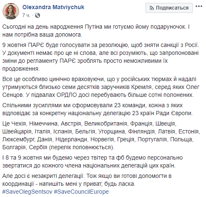Click the word 'Великобританія' in the post
Viewport: 206px width, 197px height.
tap(106, 123)
